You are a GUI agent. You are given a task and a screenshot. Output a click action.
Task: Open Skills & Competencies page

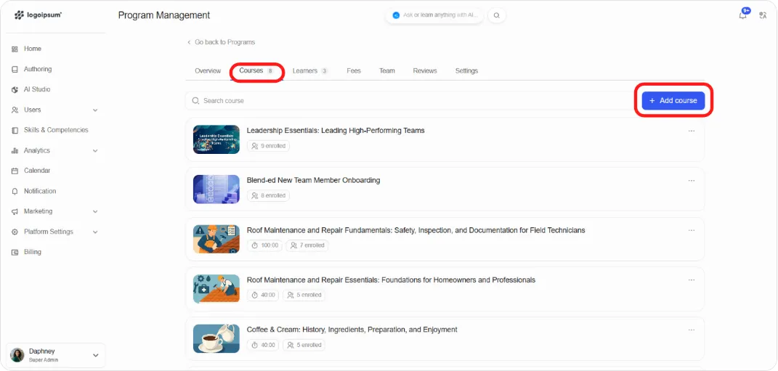pos(56,130)
